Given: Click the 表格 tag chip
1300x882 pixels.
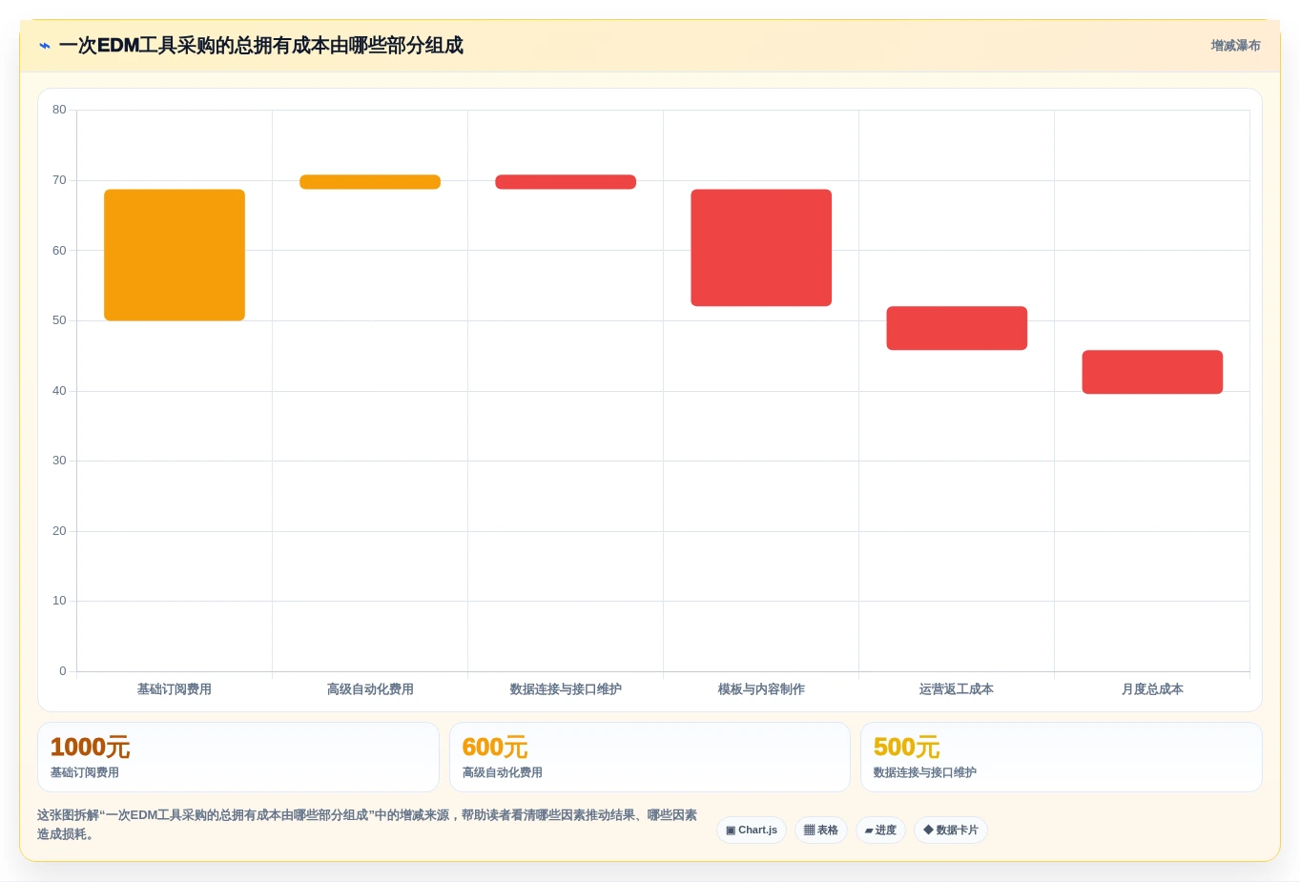Looking at the screenshot, I should click(821, 830).
